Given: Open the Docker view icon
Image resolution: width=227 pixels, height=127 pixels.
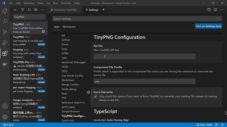Looking at the screenshot, I should click(x=5, y=64).
